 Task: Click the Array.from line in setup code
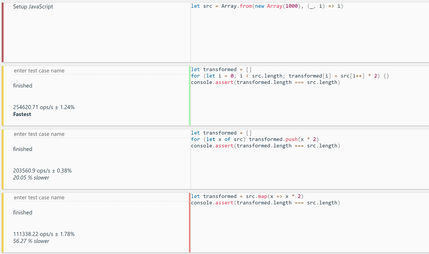[x=266, y=6]
